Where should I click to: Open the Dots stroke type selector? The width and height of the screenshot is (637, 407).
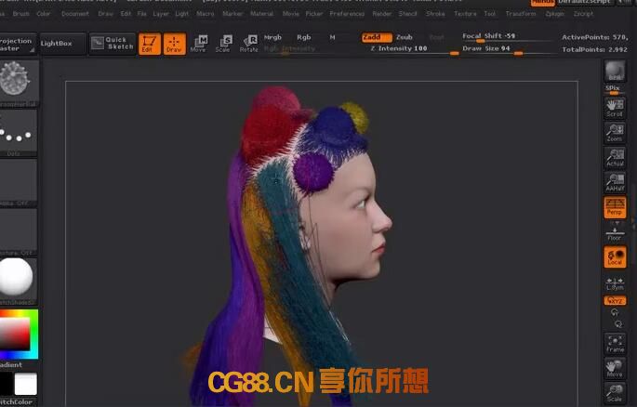(19, 133)
